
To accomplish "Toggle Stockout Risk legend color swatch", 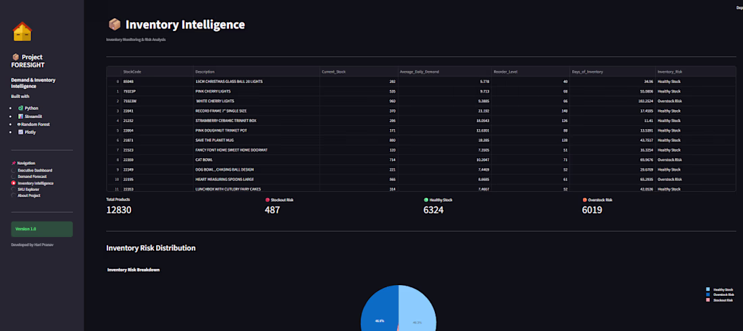I will (x=708, y=300).
